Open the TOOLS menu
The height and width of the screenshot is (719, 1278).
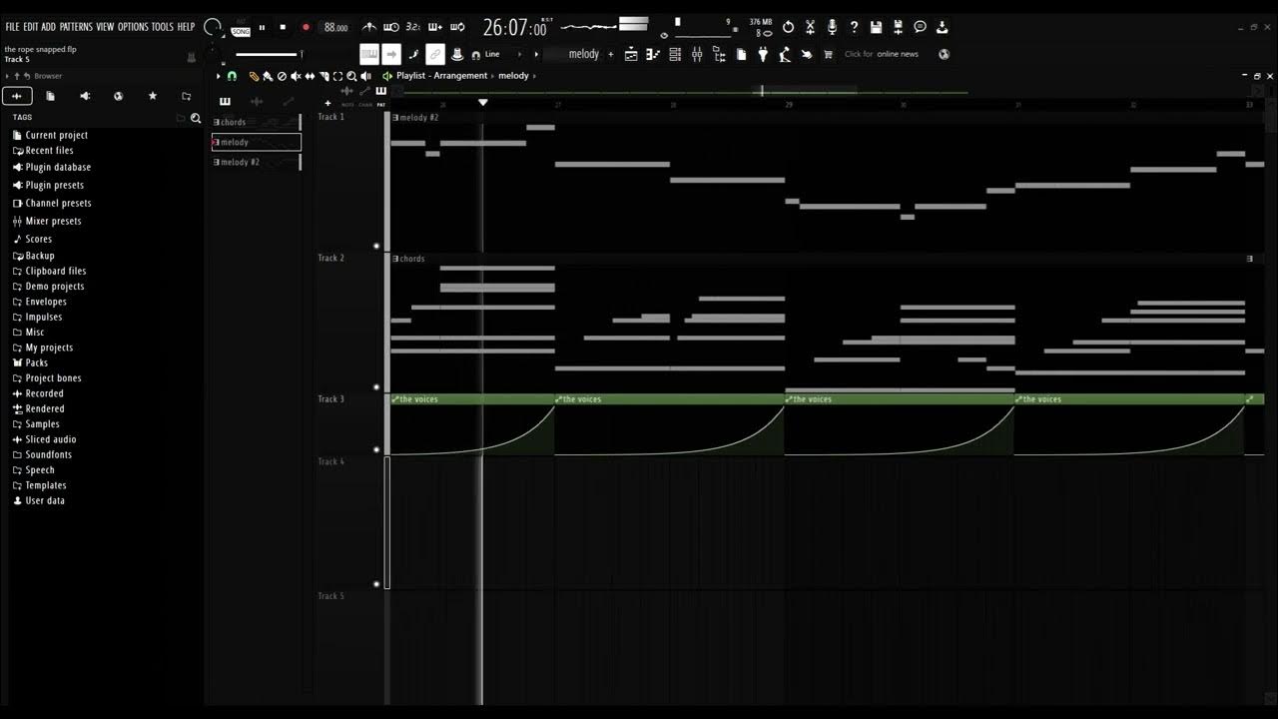(x=162, y=27)
